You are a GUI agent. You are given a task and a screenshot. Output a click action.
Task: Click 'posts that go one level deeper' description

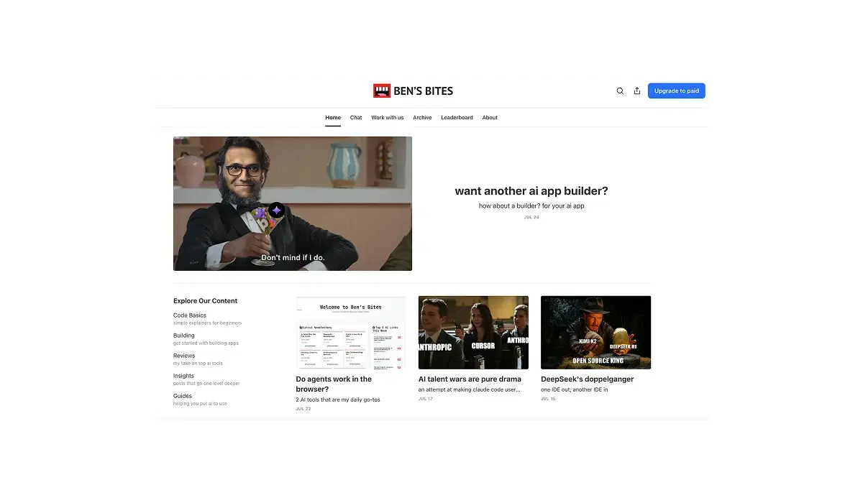pyautogui.click(x=206, y=384)
